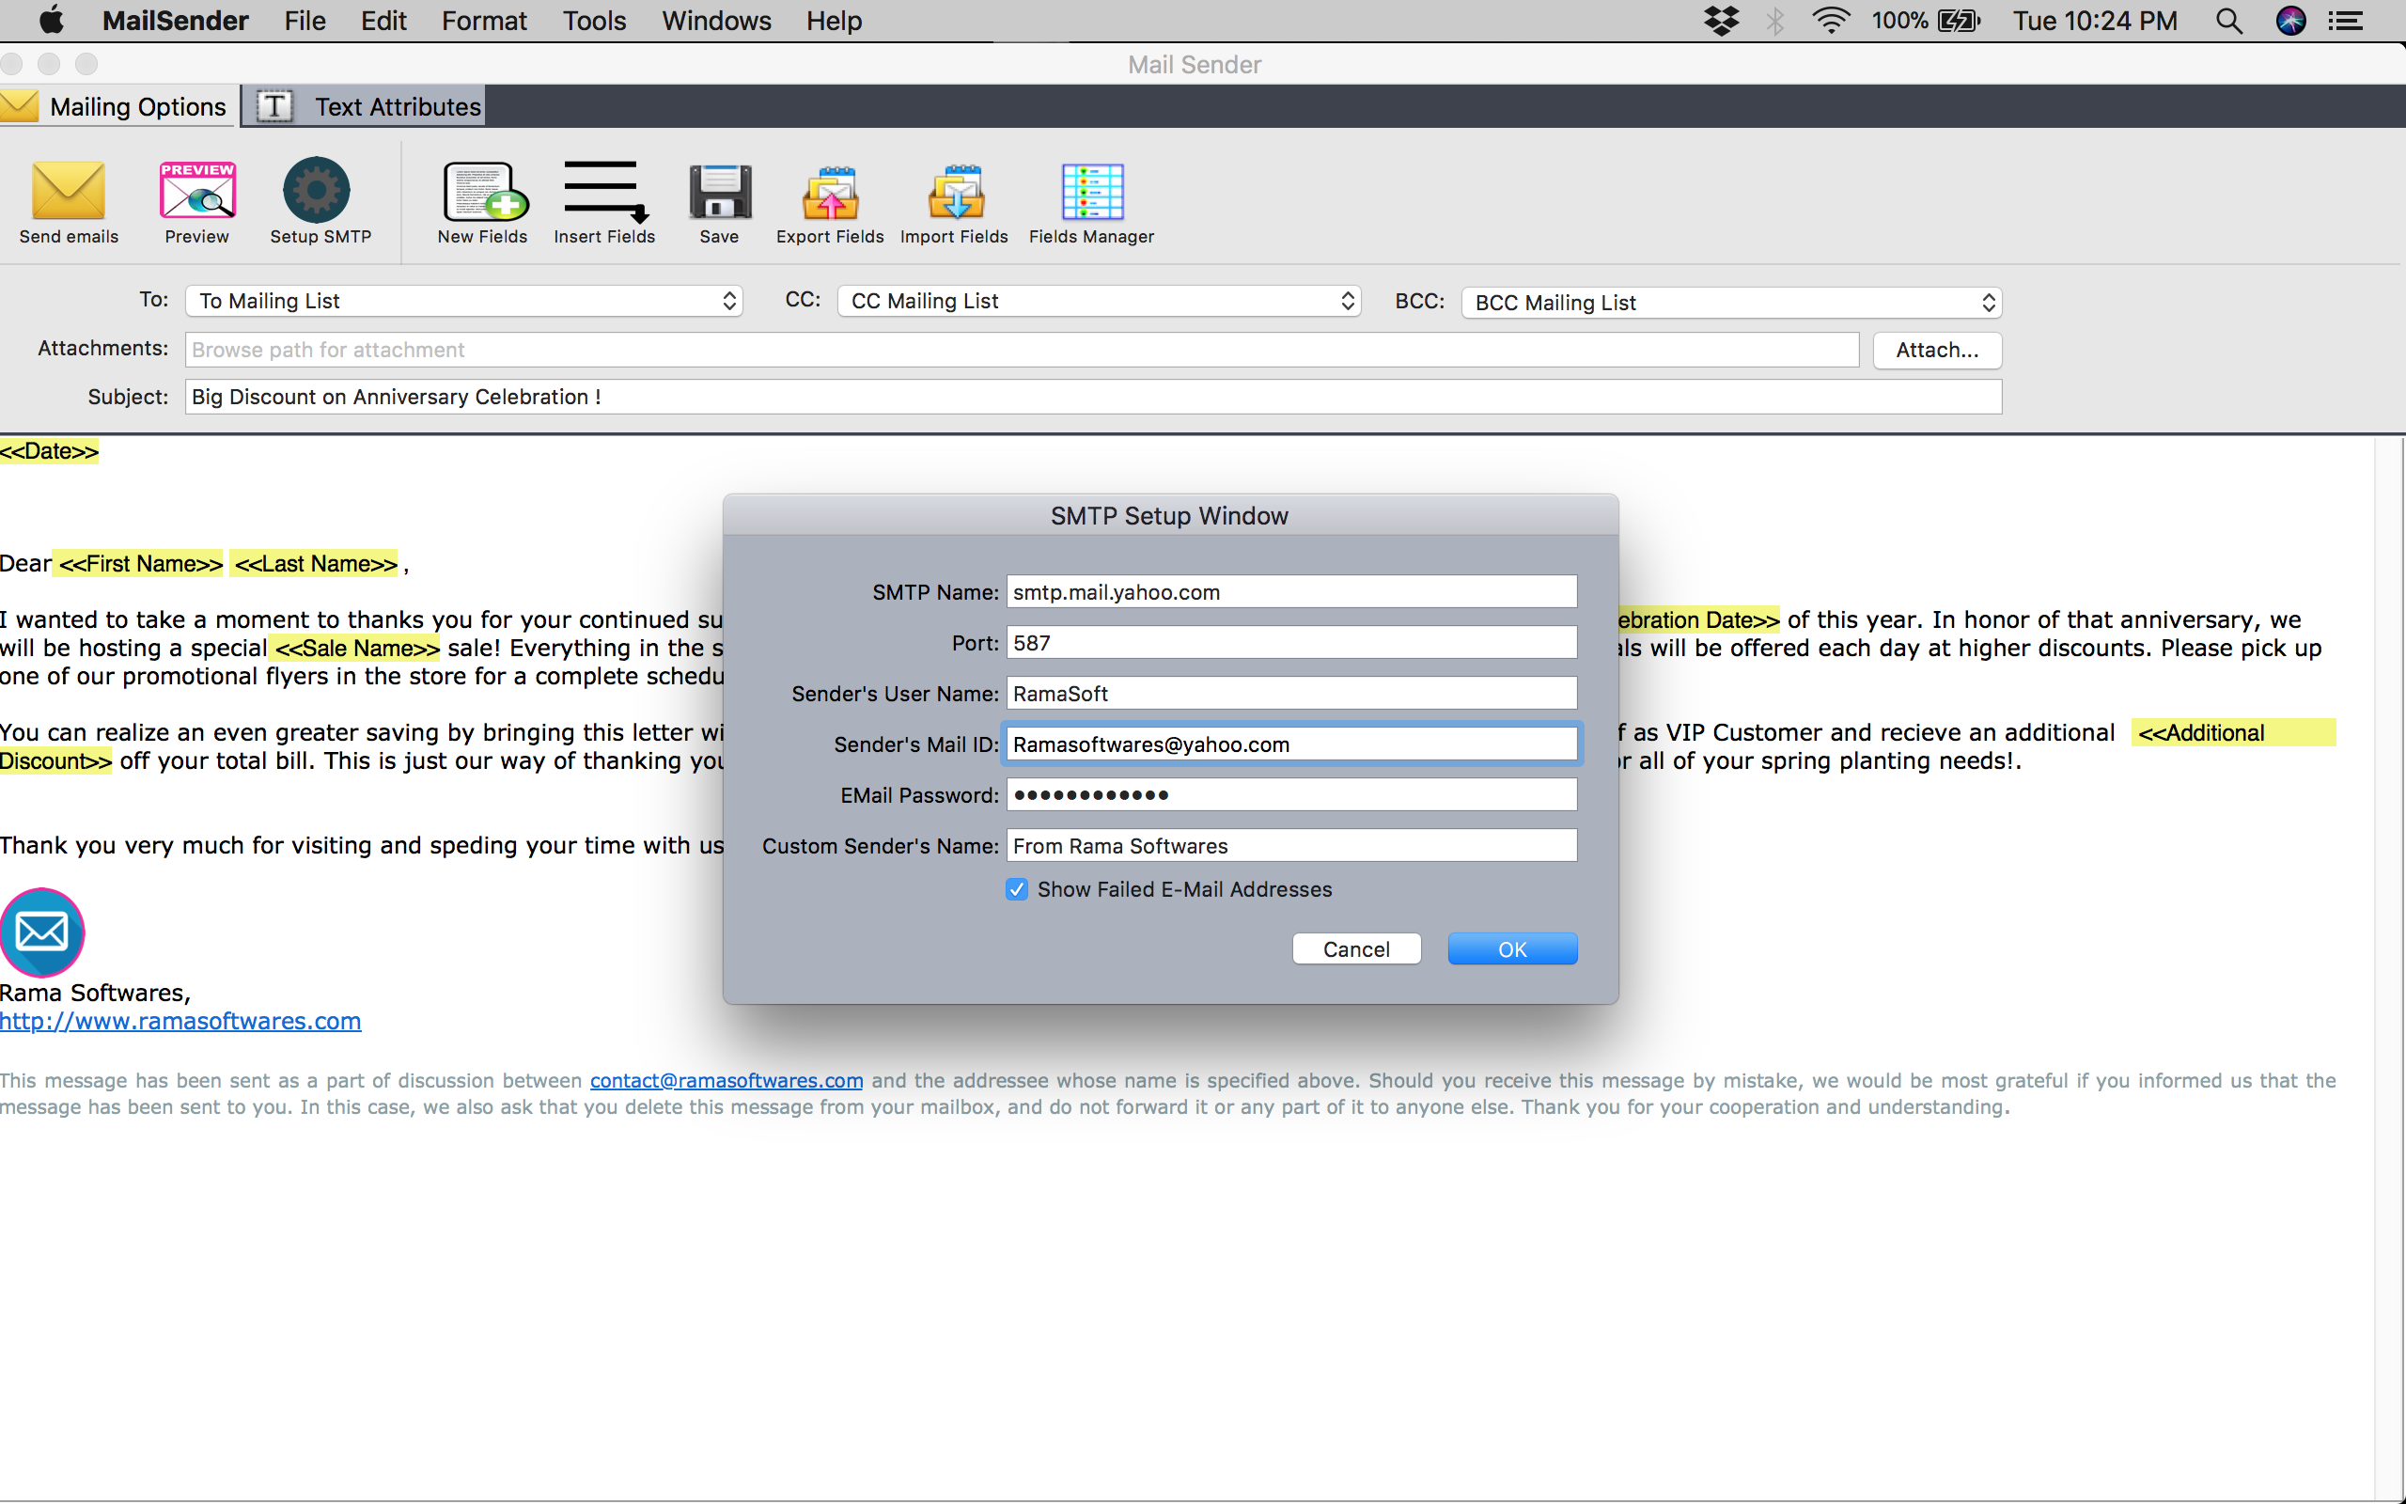This screenshot has height=1504, width=2406.
Task: Click the Export Fields icon
Action: click(x=830, y=192)
